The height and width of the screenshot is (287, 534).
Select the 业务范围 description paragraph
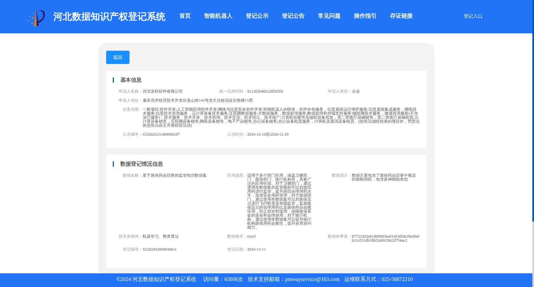click(281, 117)
